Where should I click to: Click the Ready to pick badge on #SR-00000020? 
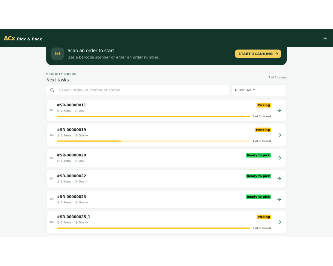(x=258, y=155)
